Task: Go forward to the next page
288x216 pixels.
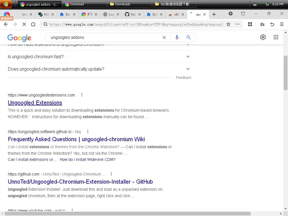Action: click(x=15, y=24)
